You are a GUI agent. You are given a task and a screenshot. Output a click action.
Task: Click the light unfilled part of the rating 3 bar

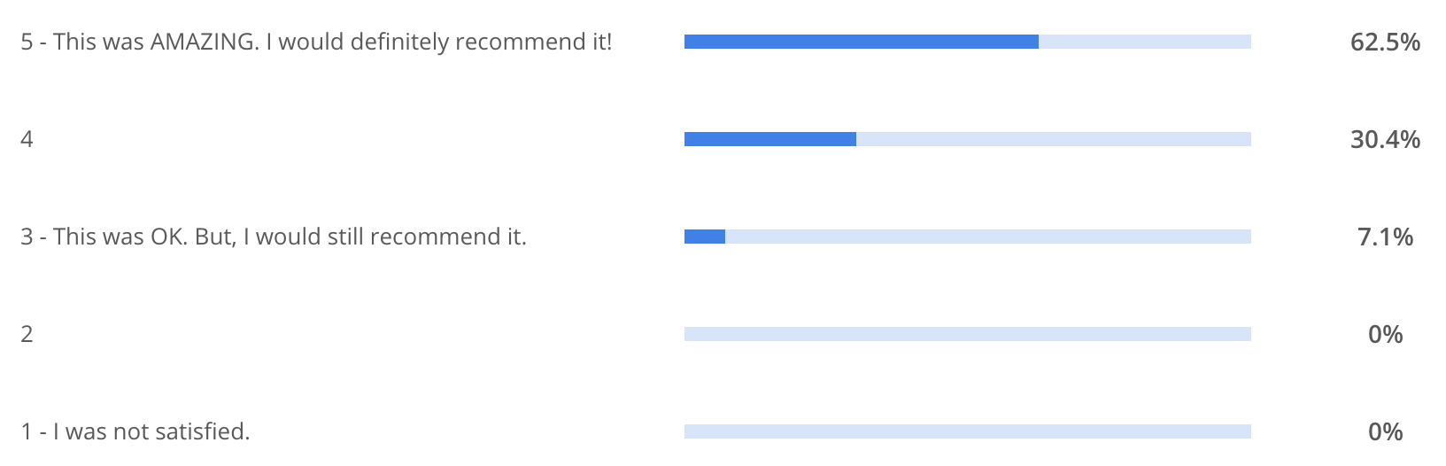987,237
